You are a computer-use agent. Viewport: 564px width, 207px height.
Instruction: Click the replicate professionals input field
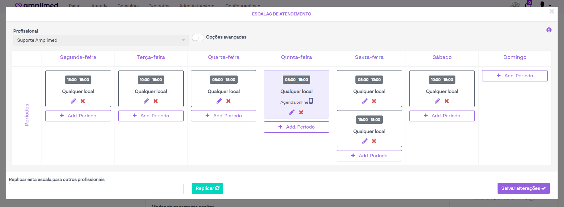pyautogui.click(x=96, y=189)
